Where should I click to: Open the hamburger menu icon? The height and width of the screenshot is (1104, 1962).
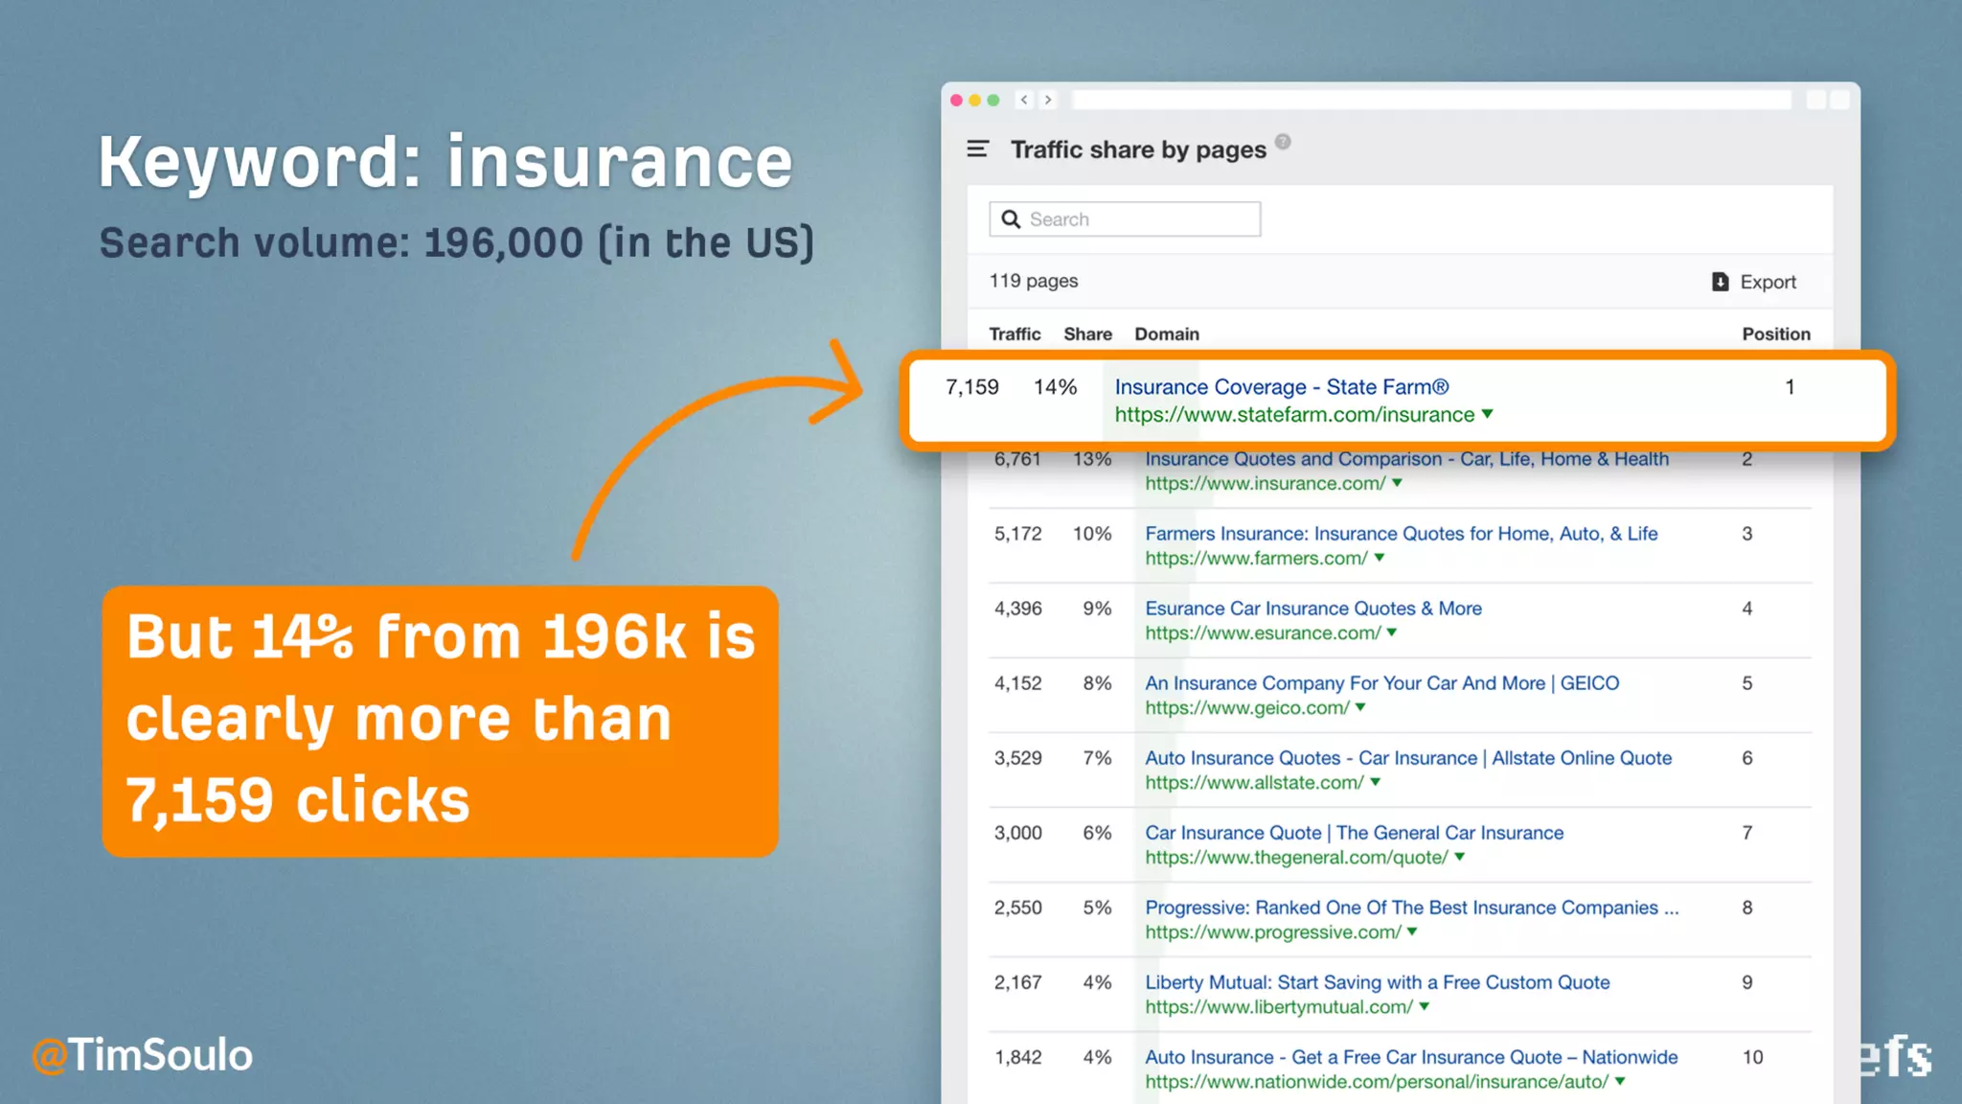click(x=977, y=149)
